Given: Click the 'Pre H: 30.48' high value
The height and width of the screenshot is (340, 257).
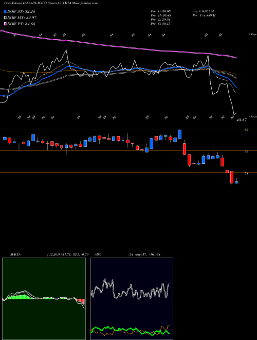Looking at the screenshot, I should [160, 15].
